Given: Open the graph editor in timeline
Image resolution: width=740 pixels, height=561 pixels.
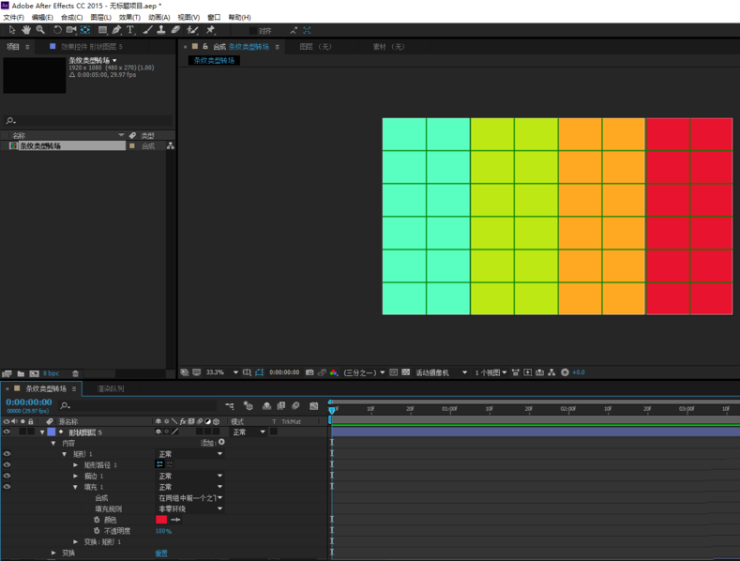Looking at the screenshot, I should (313, 406).
